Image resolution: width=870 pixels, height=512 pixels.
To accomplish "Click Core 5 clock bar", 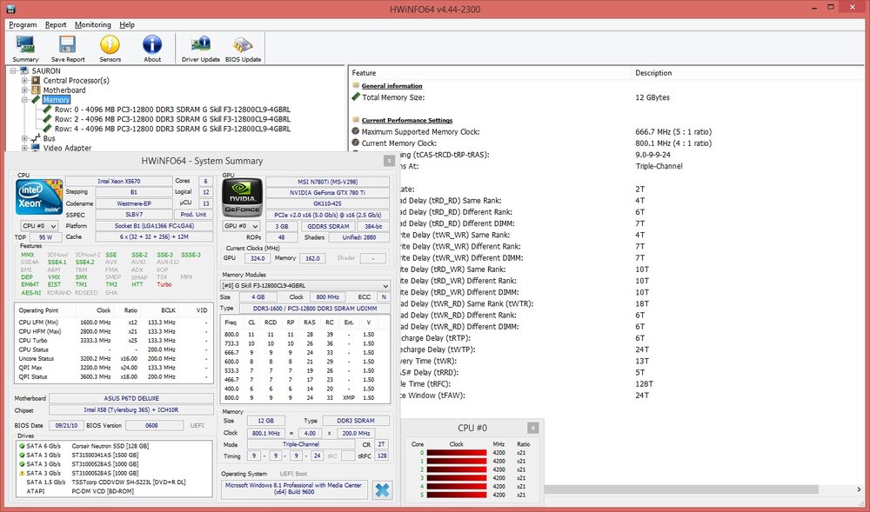I will tap(456, 495).
